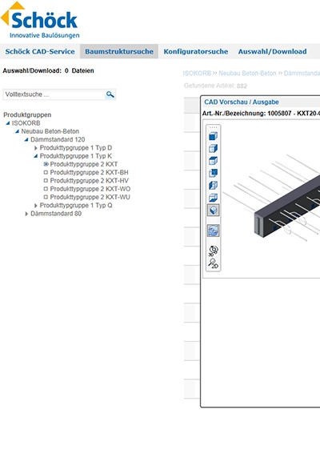
Task: Collapse Produkttypgruppe 1 Typ K
Action: [35, 156]
